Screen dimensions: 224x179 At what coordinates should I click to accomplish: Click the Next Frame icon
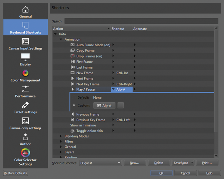pos(72,78)
